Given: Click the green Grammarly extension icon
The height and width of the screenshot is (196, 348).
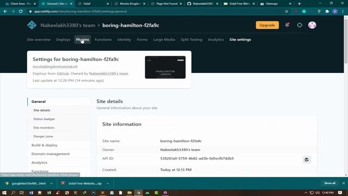Looking at the screenshot, I should [304, 11].
